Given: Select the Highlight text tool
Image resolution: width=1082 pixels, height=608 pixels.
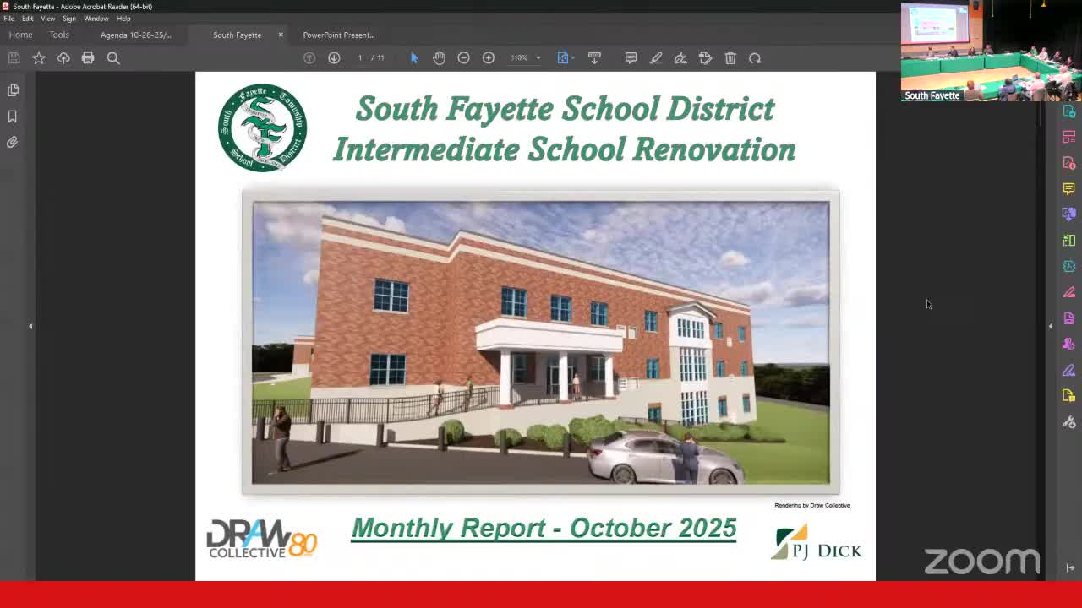Looking at the screenshot, I should [x=656, y=57].
